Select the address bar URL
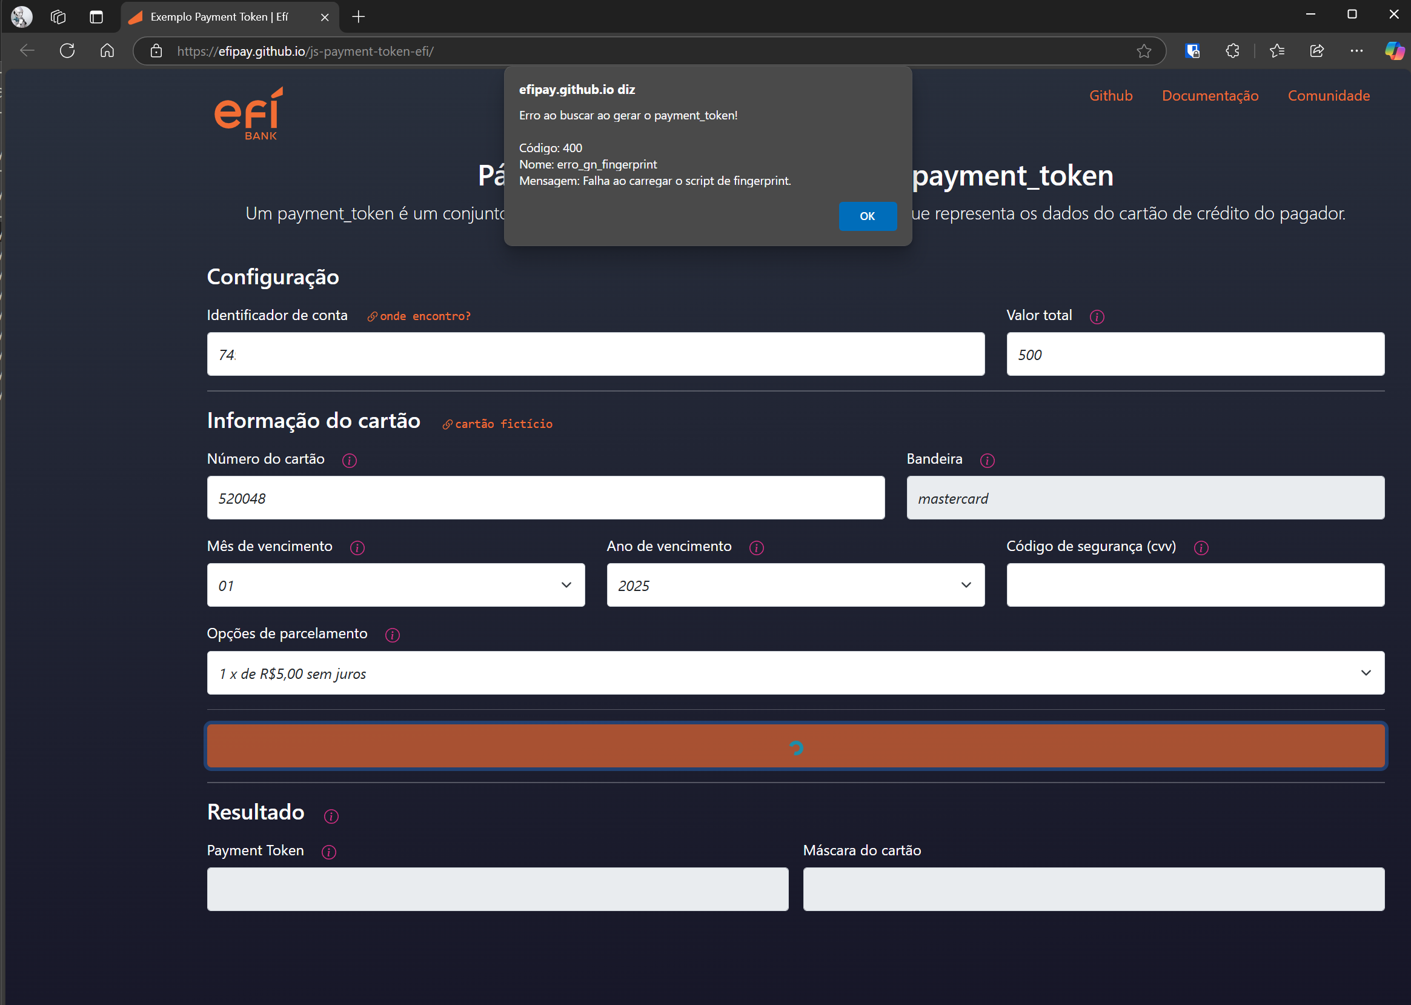 (305, 52)
